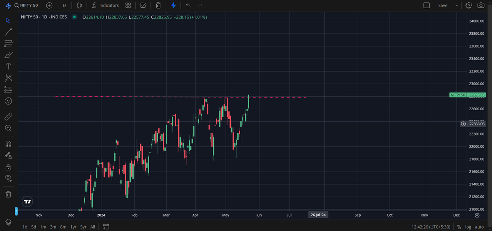Toggle auto scale mode
Viewport: 492px width, 231px height.
[479, 227]
